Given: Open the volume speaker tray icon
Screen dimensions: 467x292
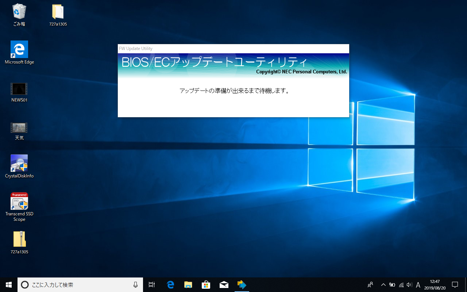Looking at the screenshot, I should (x=409, y=285).
